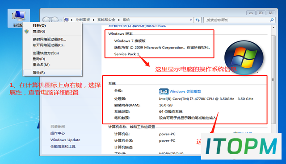Screen dimensions: 286x164
Task: Minimize the System window
Action: tap(251, 13)
